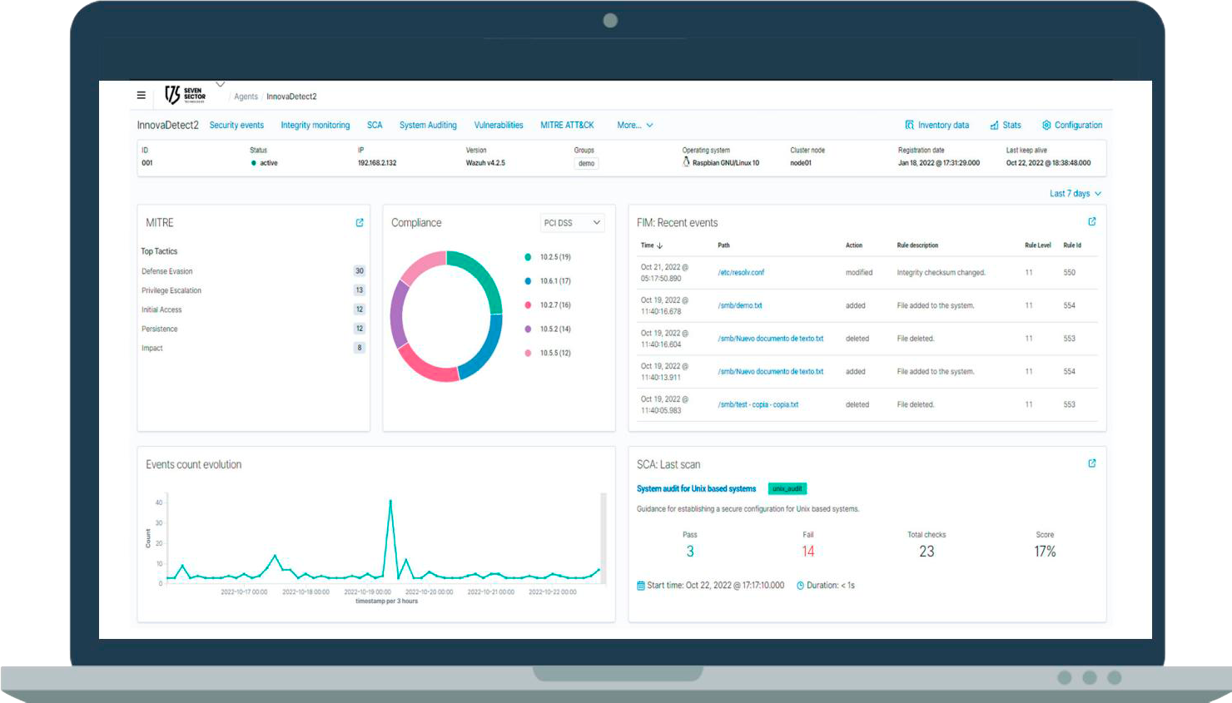Screen dimensions: 1232x703
Task: Click the unix_audit policy badge
Action: [787, 488]
